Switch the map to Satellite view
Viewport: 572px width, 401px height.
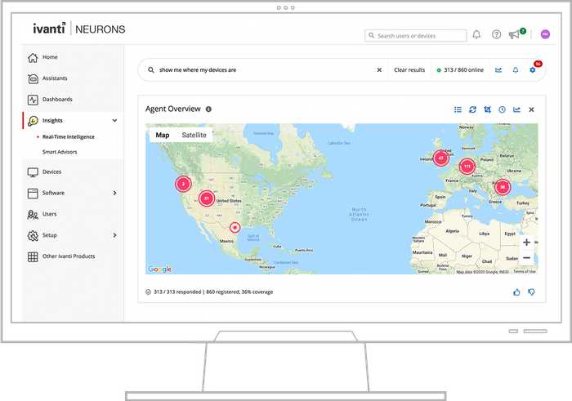point(194,135)
